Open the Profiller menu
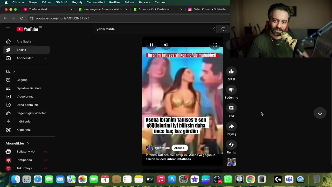 [x=114, y=2]
